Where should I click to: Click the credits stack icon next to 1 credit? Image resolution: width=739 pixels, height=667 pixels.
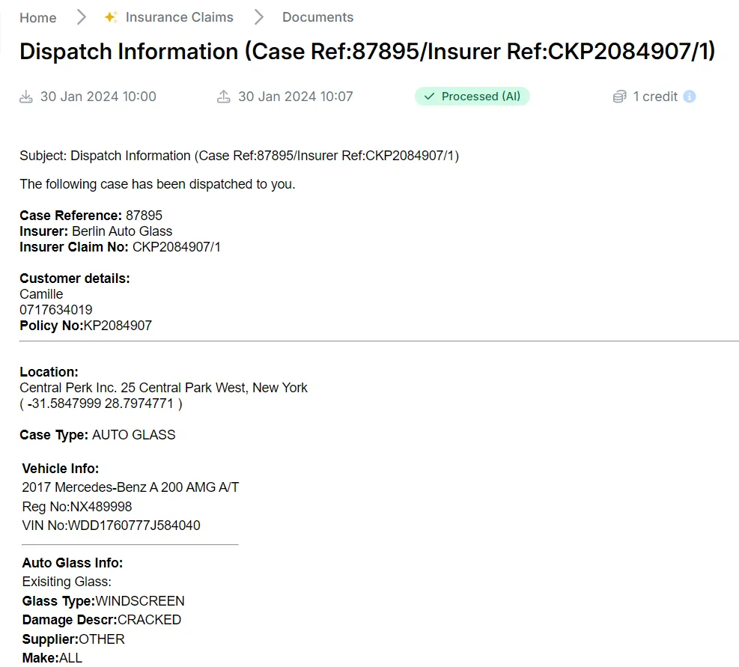619,96
